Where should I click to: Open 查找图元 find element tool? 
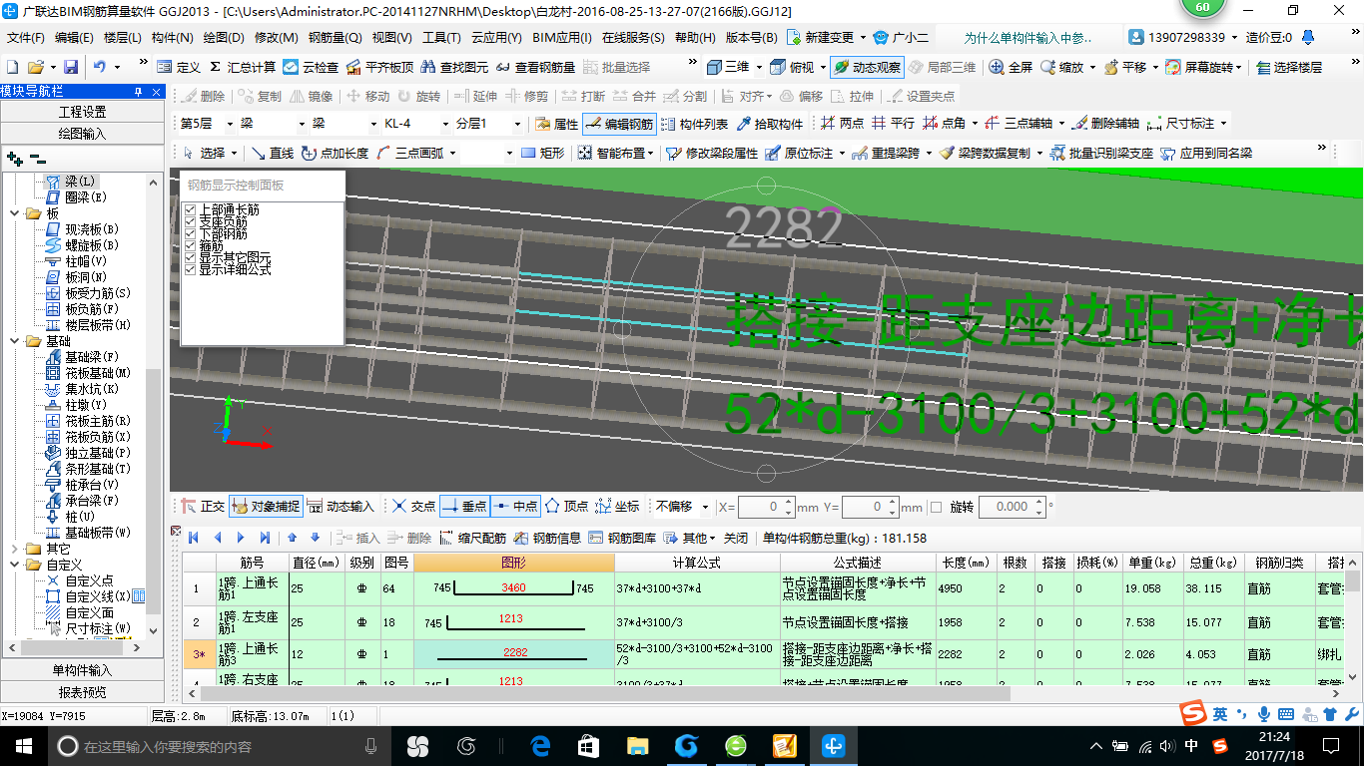point(455,67)
